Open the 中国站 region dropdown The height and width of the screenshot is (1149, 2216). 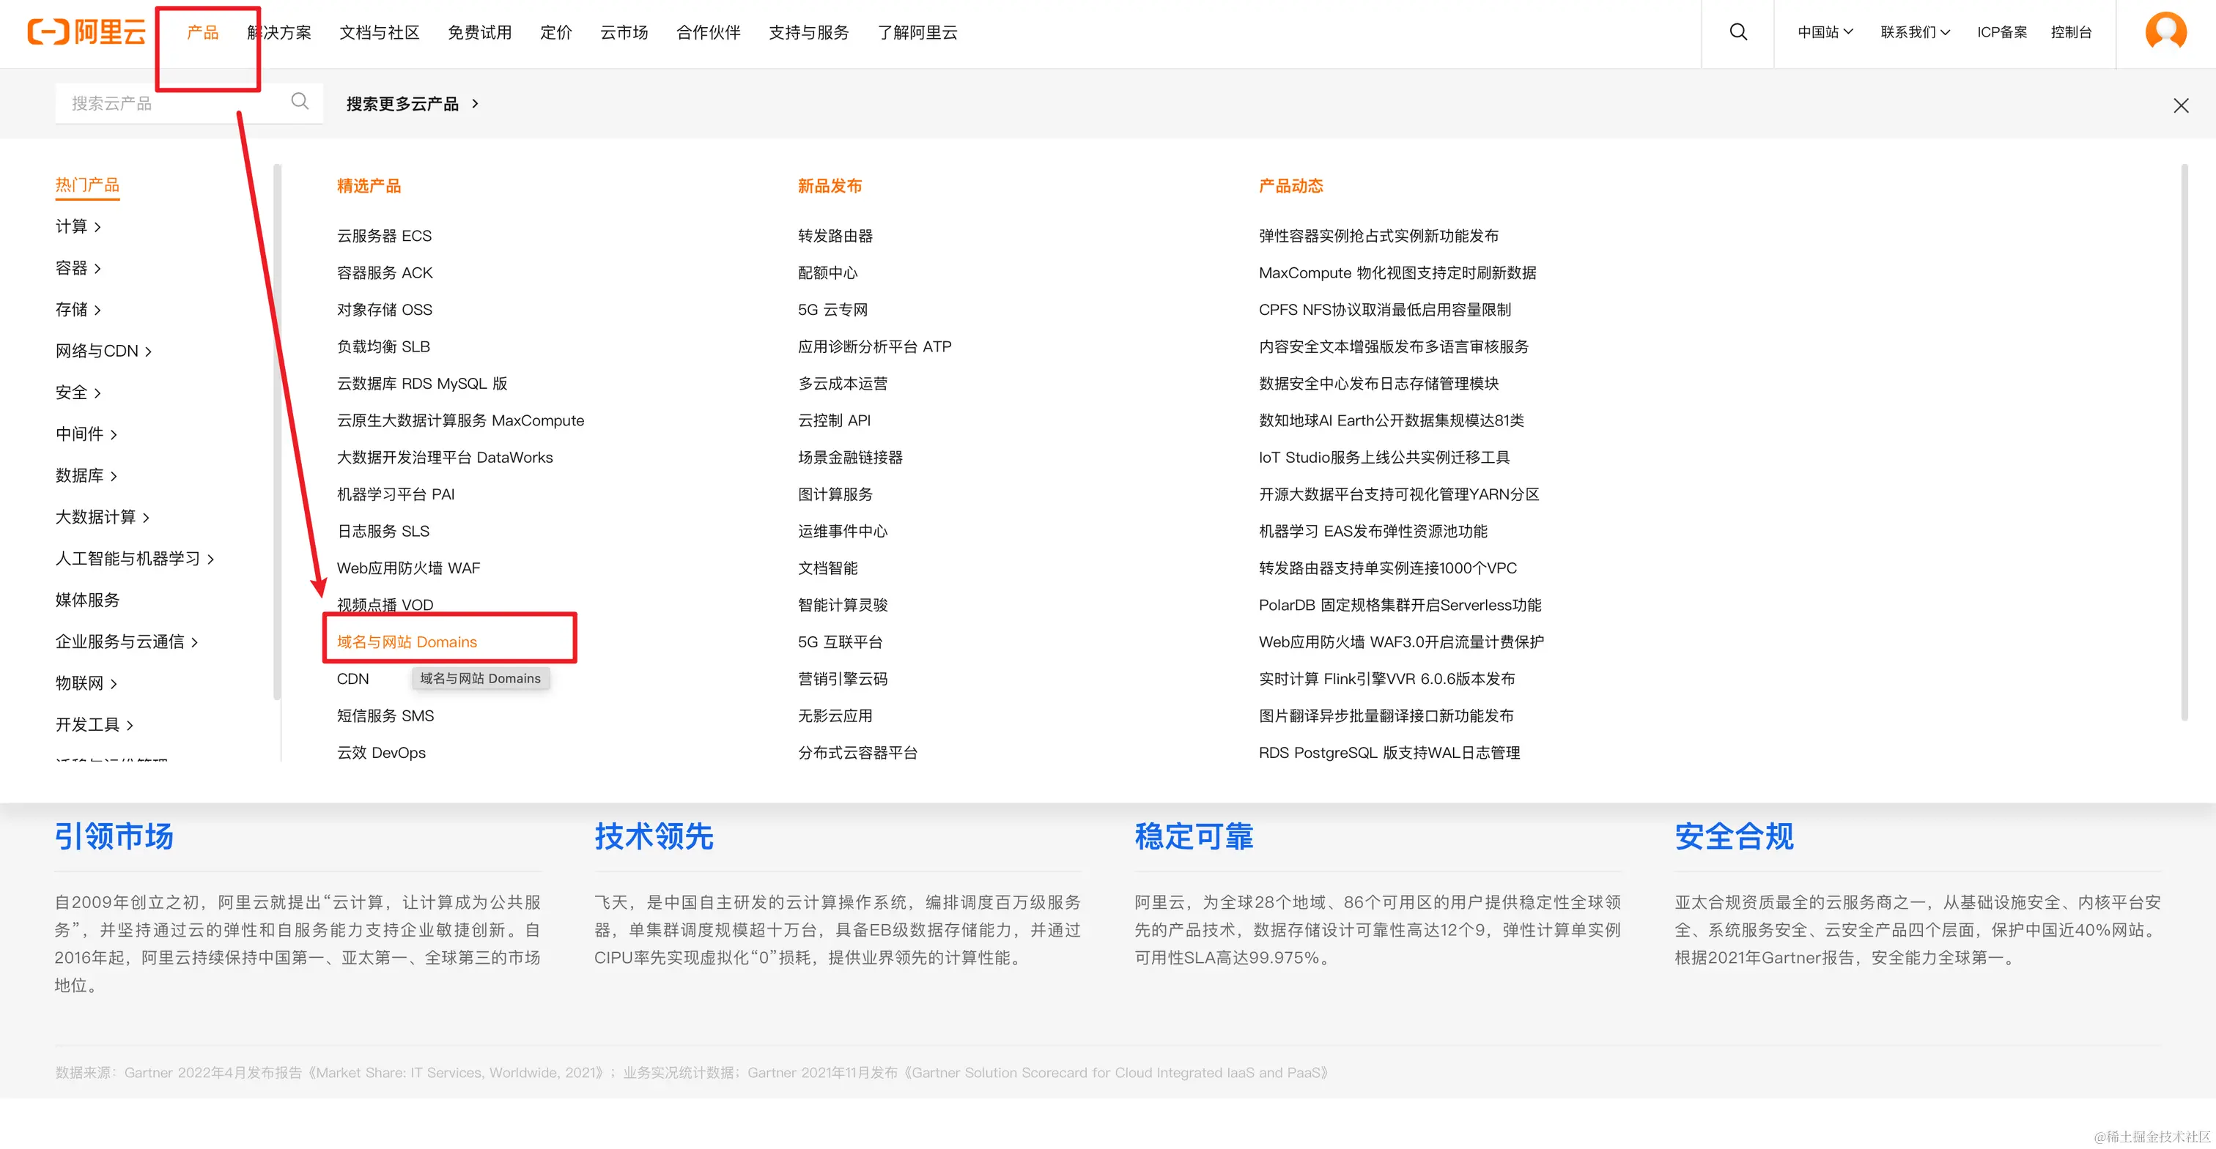point(1825,33)
